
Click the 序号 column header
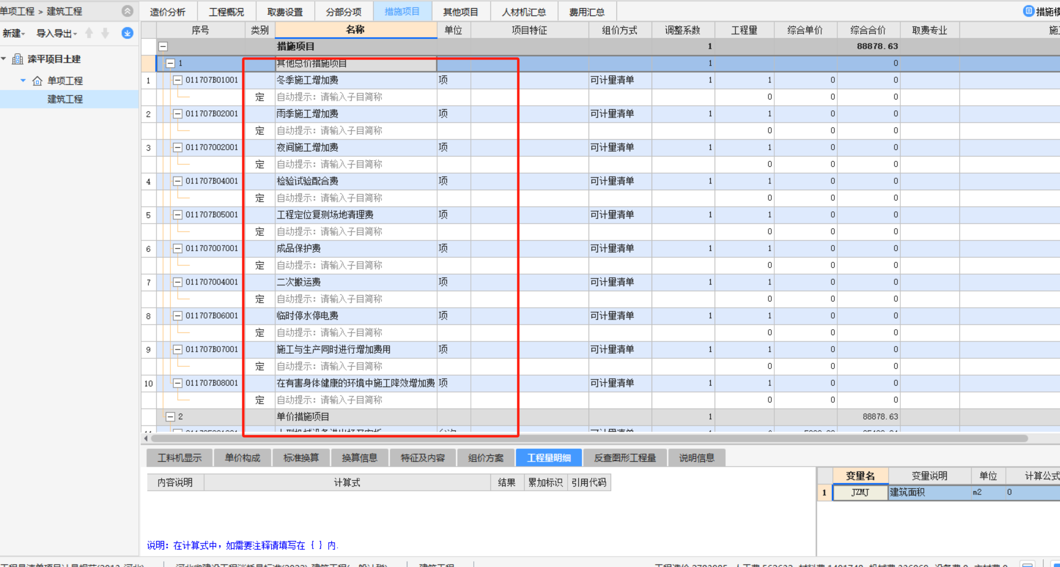(x=200, y=30)
